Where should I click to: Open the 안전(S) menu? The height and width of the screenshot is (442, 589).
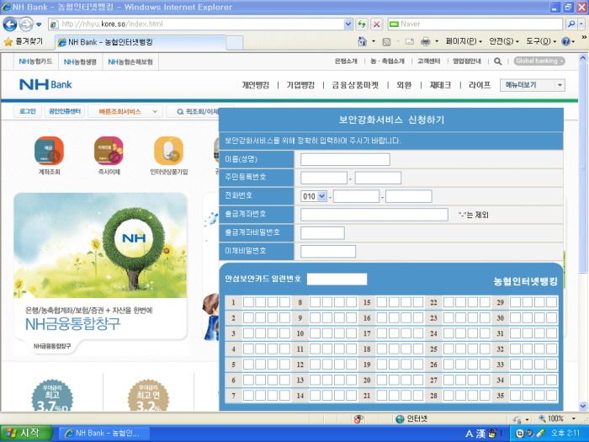point(503,41)
